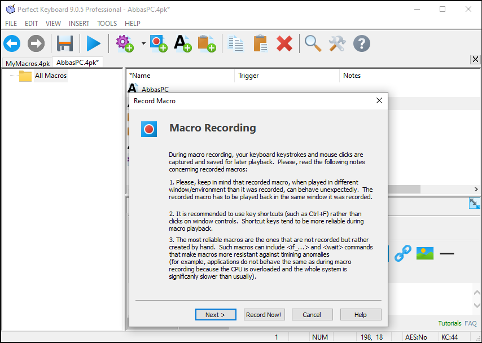Screen dimensions: 482x343
Task: Run macro with blue play icon
Action: pyautogui.click(x=94, y=43)
